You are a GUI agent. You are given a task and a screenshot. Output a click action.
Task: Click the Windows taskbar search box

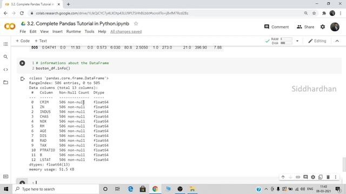[x=56, y=189]
